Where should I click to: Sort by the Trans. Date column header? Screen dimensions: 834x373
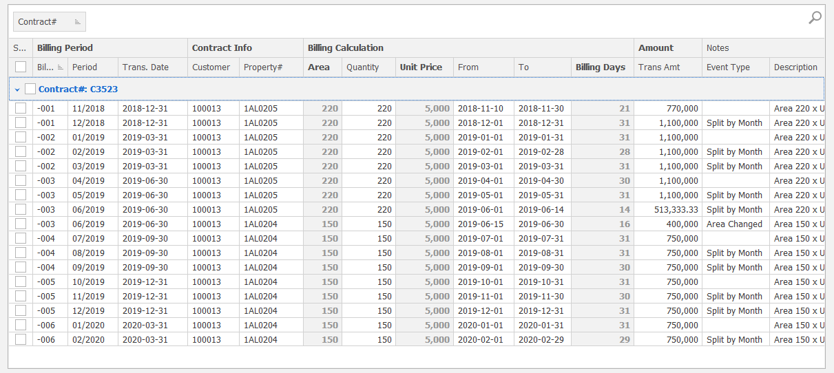tap(145, 67)
